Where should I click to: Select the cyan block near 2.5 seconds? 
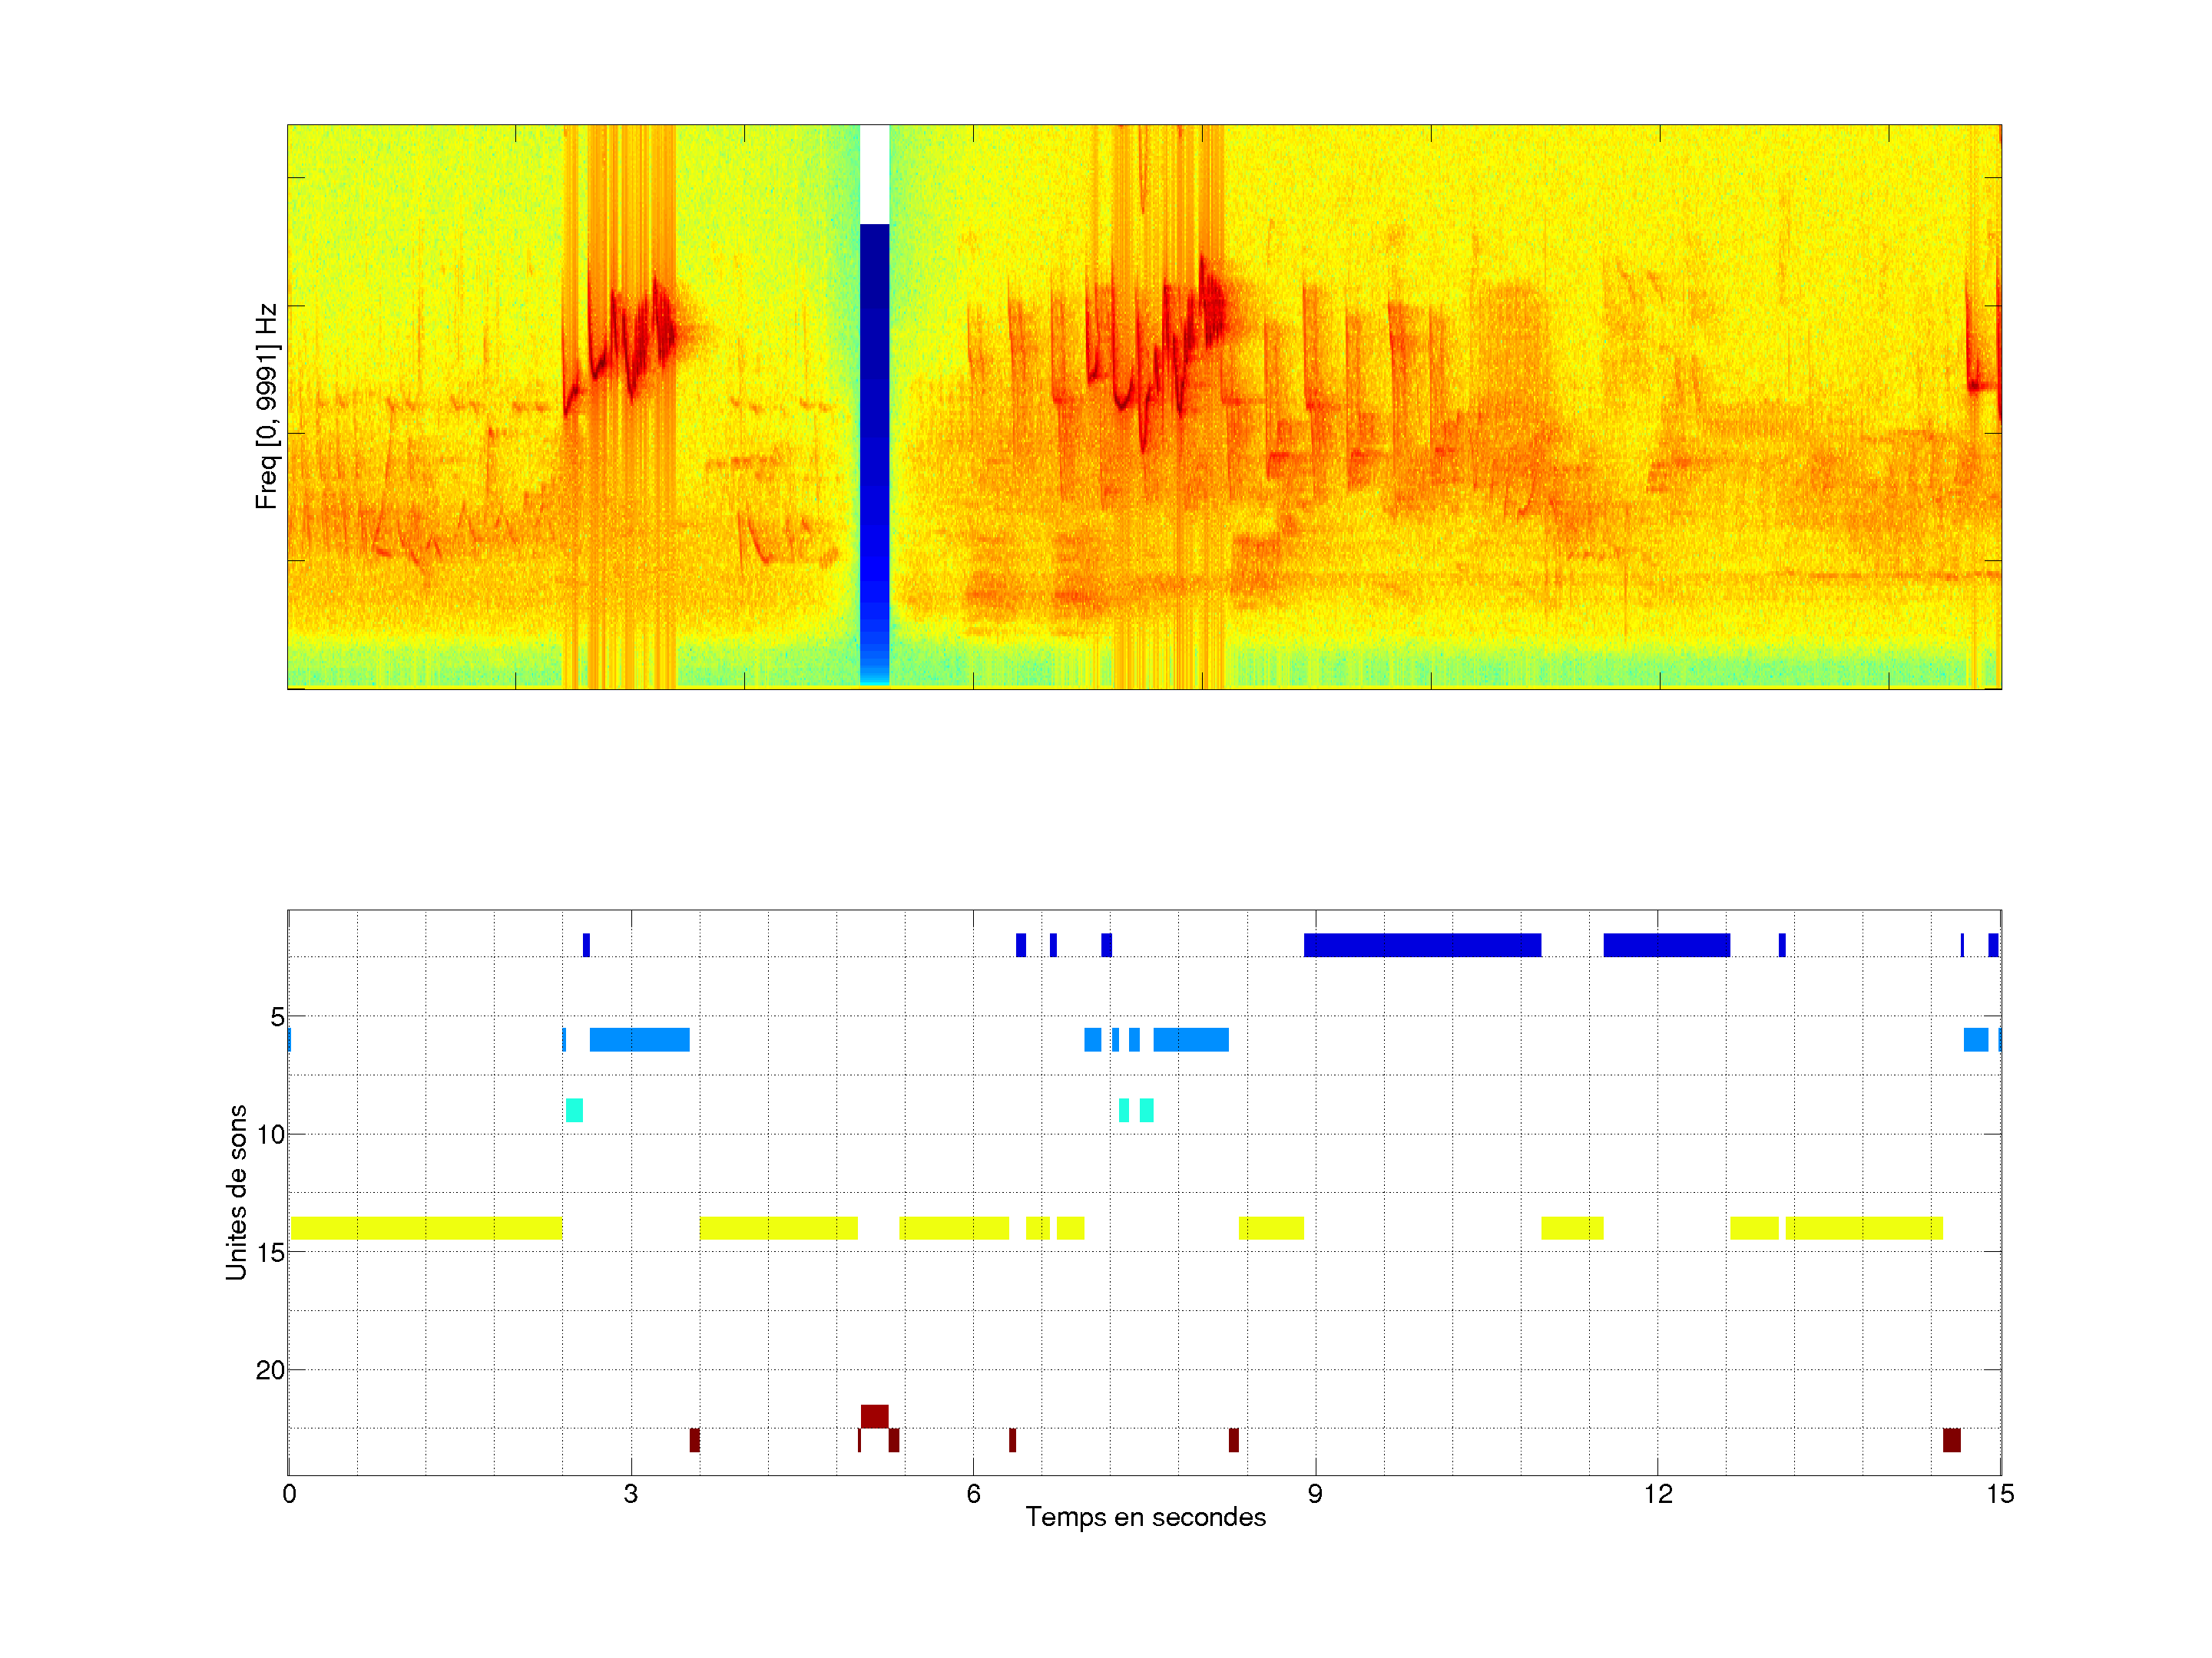tap(574, 1111)
